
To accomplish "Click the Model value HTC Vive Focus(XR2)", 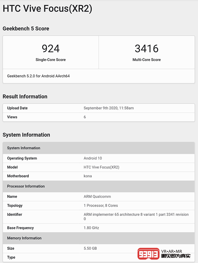I will [x=101, y=167].
